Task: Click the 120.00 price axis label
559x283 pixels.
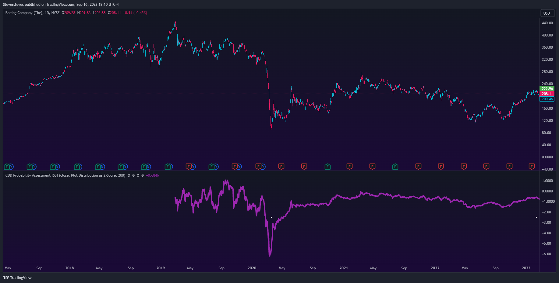Action: pyautogui.click(x=547, y=121)
